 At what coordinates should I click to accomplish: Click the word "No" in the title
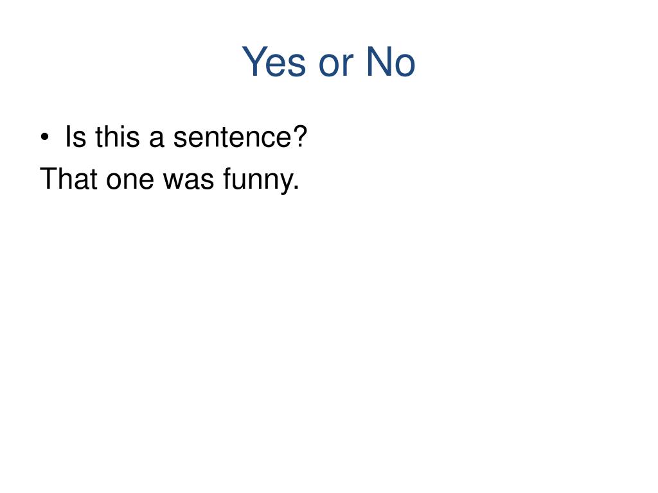(x=391, y=62)
